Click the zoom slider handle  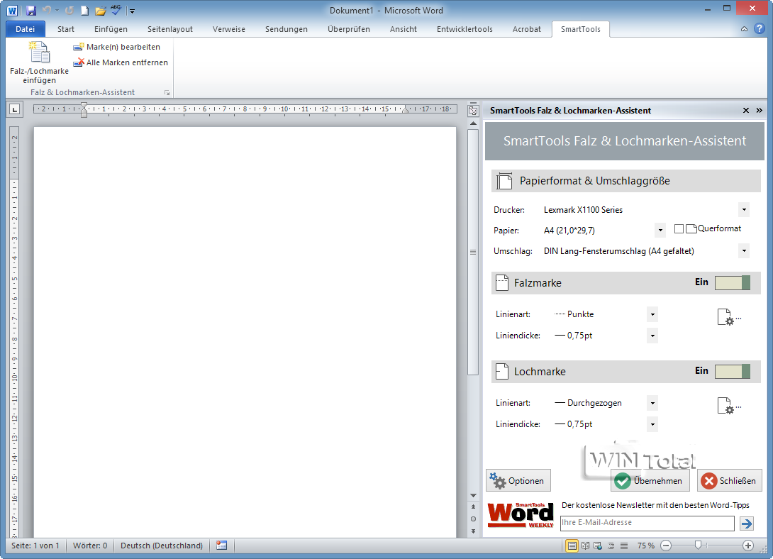coord(698,546)
